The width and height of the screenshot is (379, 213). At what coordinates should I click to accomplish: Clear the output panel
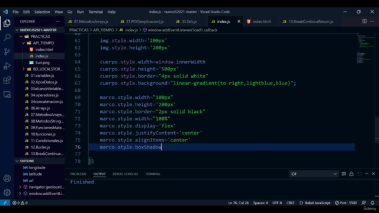click(343, 174)
